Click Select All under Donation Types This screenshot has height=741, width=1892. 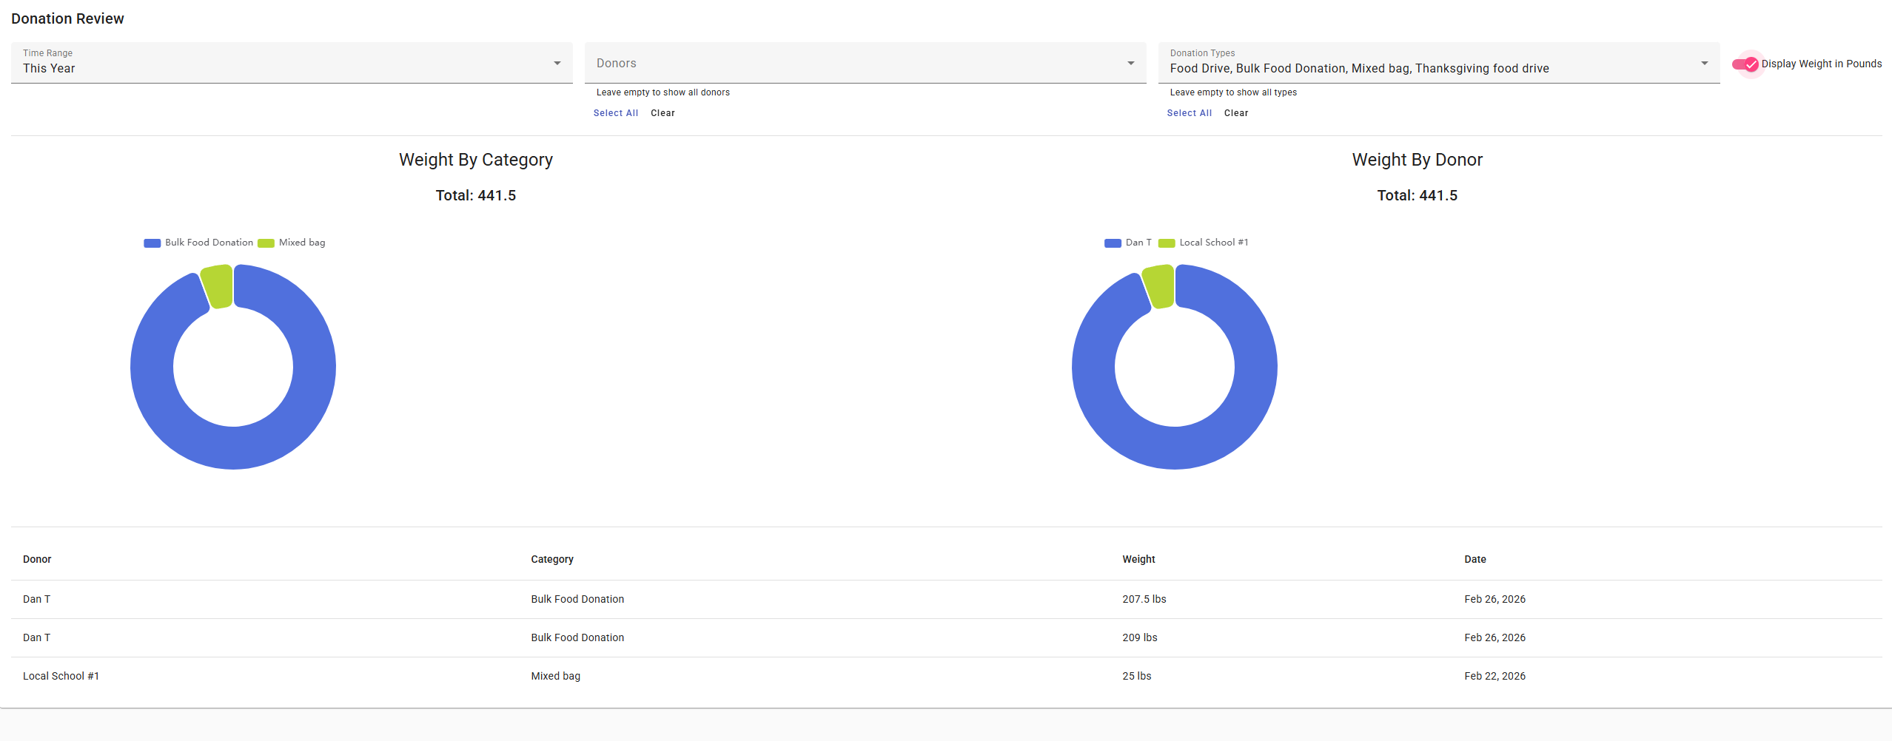tap(1189, 113)
